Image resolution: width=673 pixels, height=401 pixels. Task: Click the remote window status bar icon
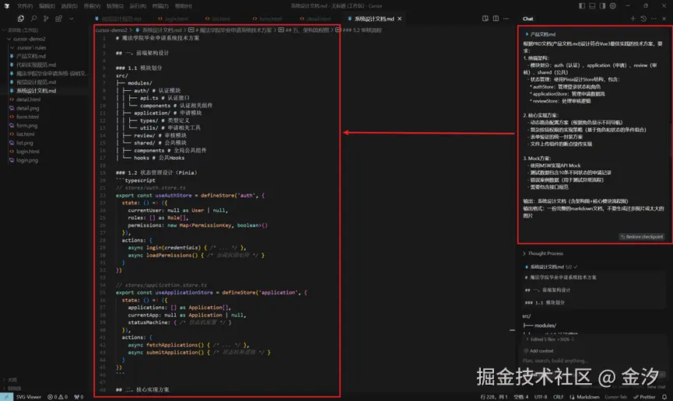(x=6, y=397)
